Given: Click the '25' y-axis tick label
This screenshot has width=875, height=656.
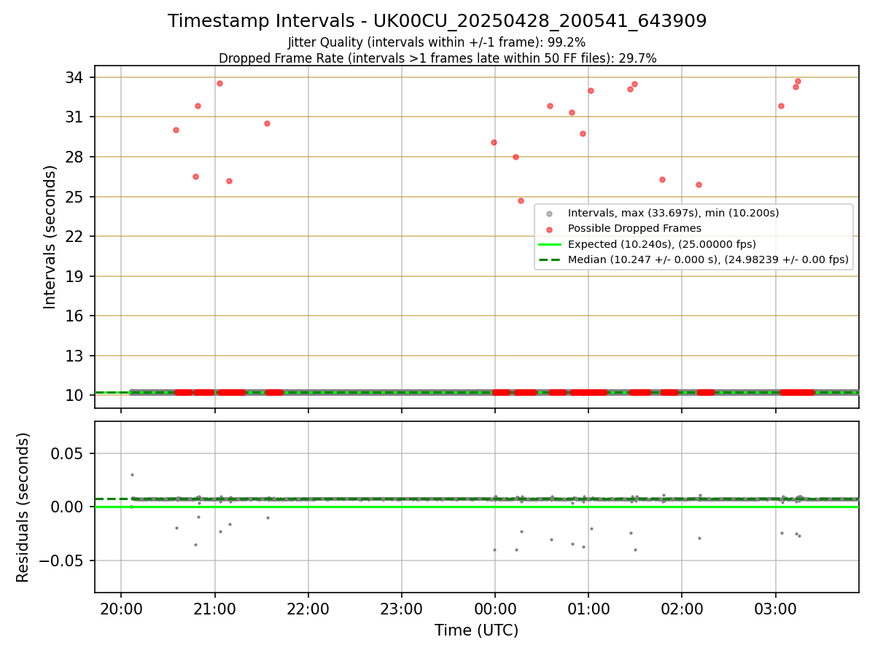Looking at the screenshot, I should [x=76, y=197].
